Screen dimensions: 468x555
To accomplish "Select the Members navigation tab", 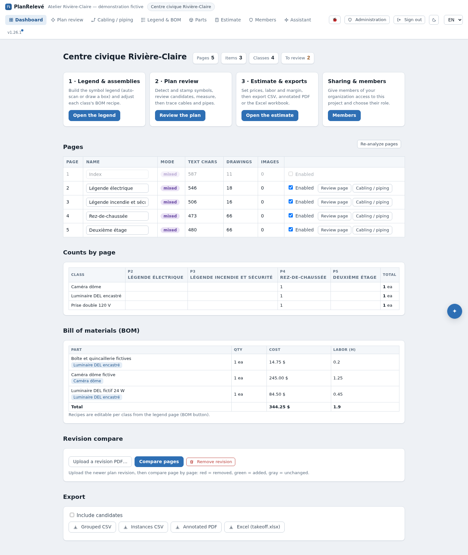I will (x=263, y=20).
